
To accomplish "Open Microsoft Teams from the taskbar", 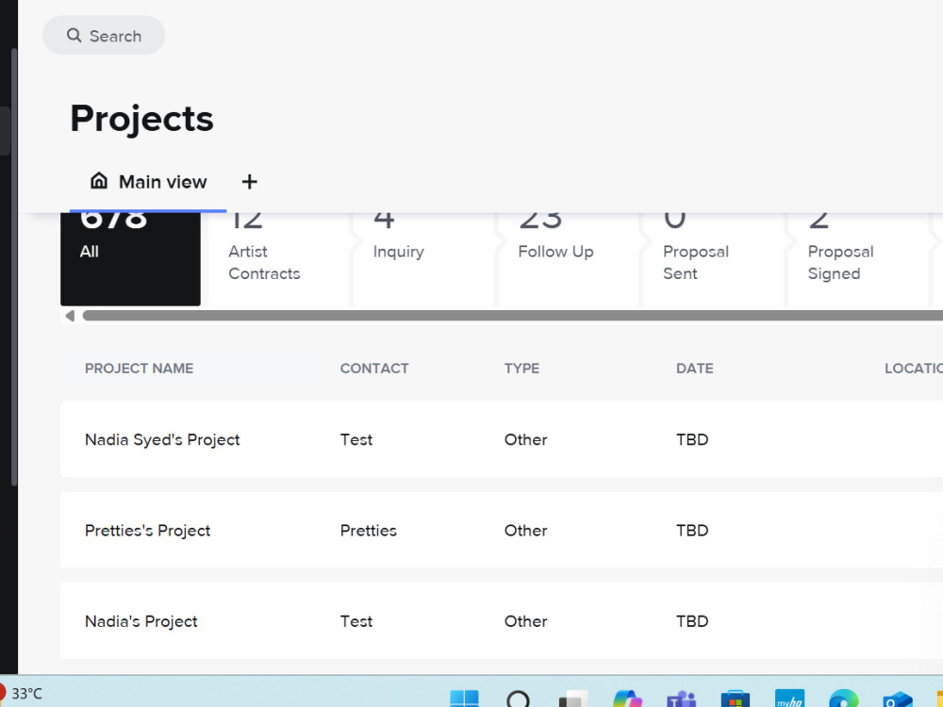I will (681, 699).
